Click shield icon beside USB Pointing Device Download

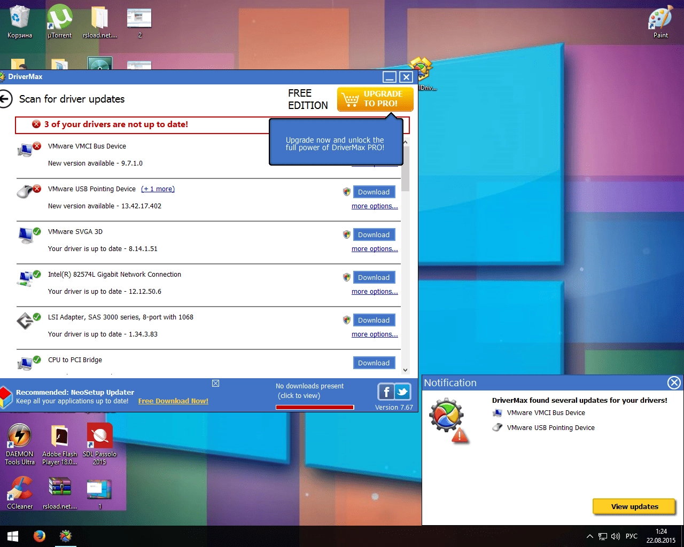347,192
